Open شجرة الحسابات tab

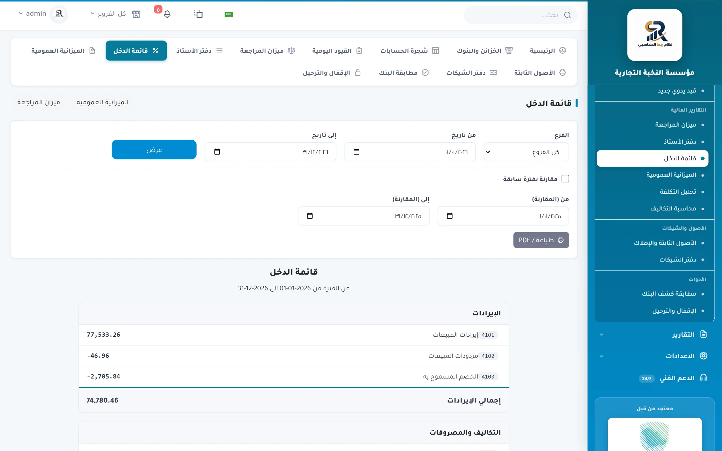pyautogui.click(x=409, y=51)
